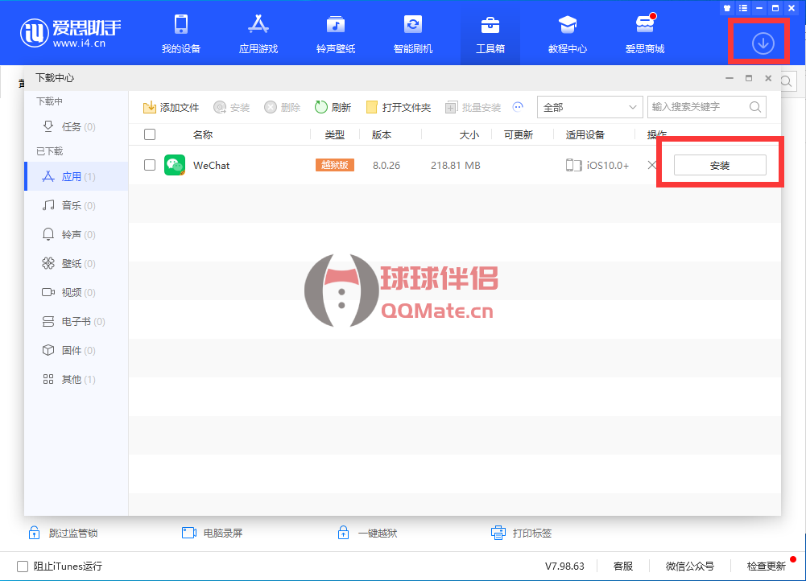The height and width of the screenshot is (581, 806).
Task: Click 检查更新 in the status bar
Action: (765, 567)
